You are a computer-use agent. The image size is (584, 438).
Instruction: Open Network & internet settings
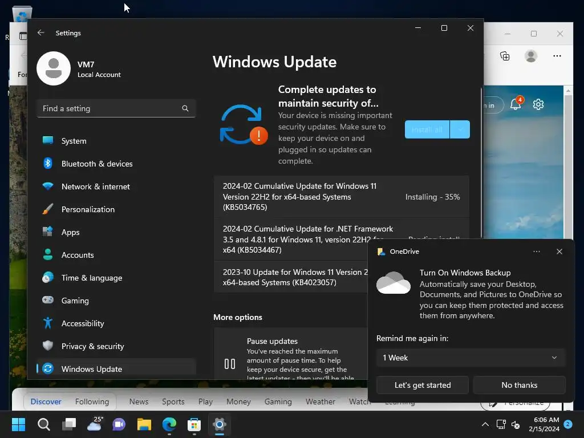click(x=116, y=186)
